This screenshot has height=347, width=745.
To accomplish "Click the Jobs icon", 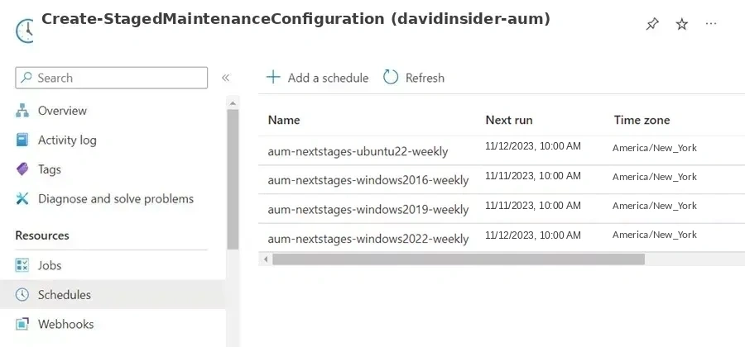I will coord(22,265).
